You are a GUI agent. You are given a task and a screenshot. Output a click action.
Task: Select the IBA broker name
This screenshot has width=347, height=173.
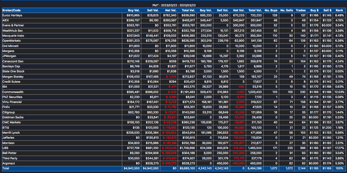(x=5, y=87)
